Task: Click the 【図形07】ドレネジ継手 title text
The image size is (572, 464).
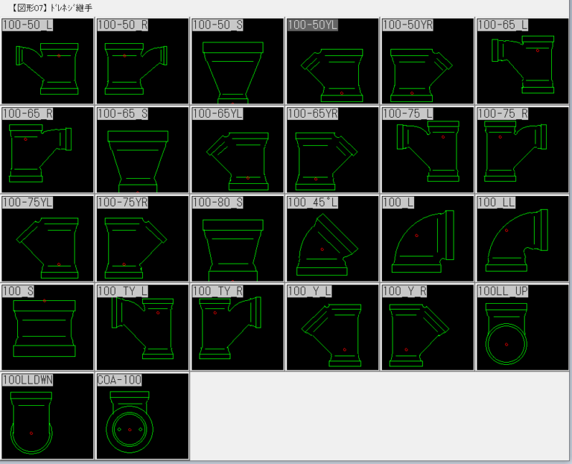Action: pos(51,7)
